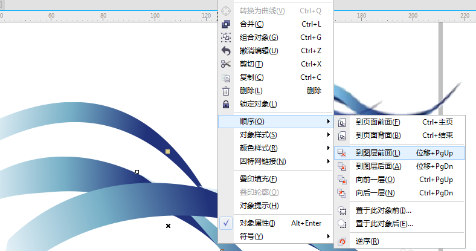Click the 向后一层 icon
Image resolution: width=476 pixels, height=251 pixels.
(342, 193)
